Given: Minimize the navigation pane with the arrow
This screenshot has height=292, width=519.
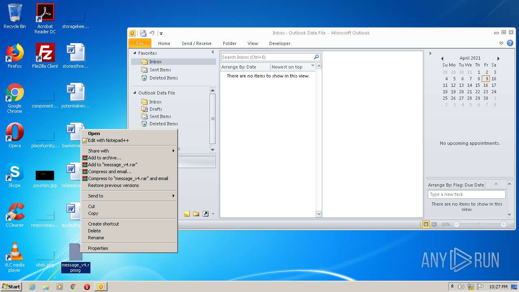Looking at the screenshot, I should pyautogui.click(x=213, y=52).
